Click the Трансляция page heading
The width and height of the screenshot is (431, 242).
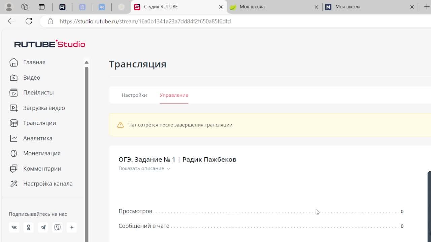137,64
